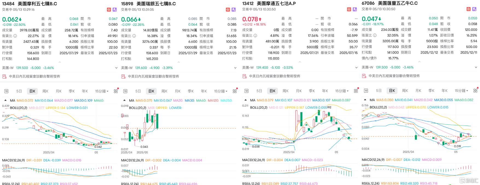Open the 15分鐘 interval dropdown in the 15898 chart
The height and width of the screenshot is (185, 480).
point(221,91)
